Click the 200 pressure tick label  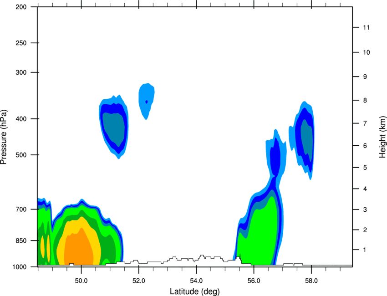pyautogui.click(x=21, y=7)
